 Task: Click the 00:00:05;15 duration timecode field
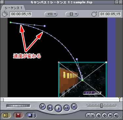[21, 14]
